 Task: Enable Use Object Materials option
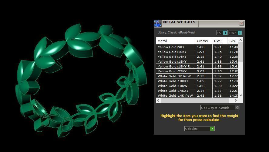click(220, 108)
